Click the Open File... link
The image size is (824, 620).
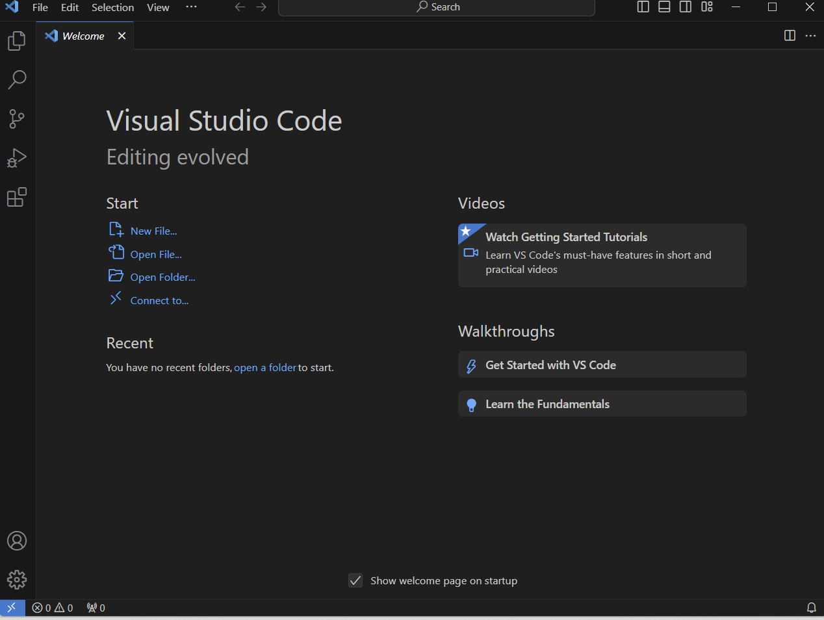tap(156, 255)
